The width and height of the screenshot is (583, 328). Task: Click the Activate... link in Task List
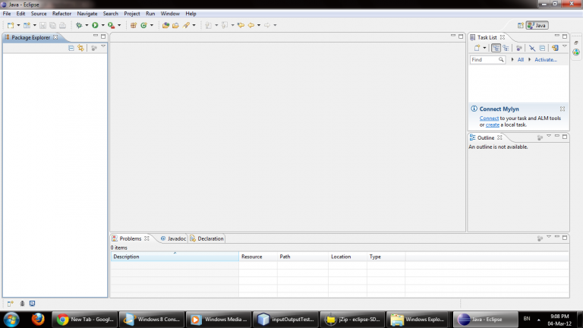545,59
